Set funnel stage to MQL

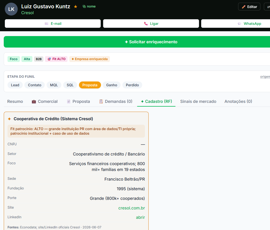54,85
